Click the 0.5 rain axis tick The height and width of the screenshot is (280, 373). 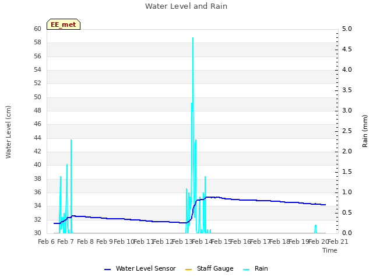pos(347,212)
